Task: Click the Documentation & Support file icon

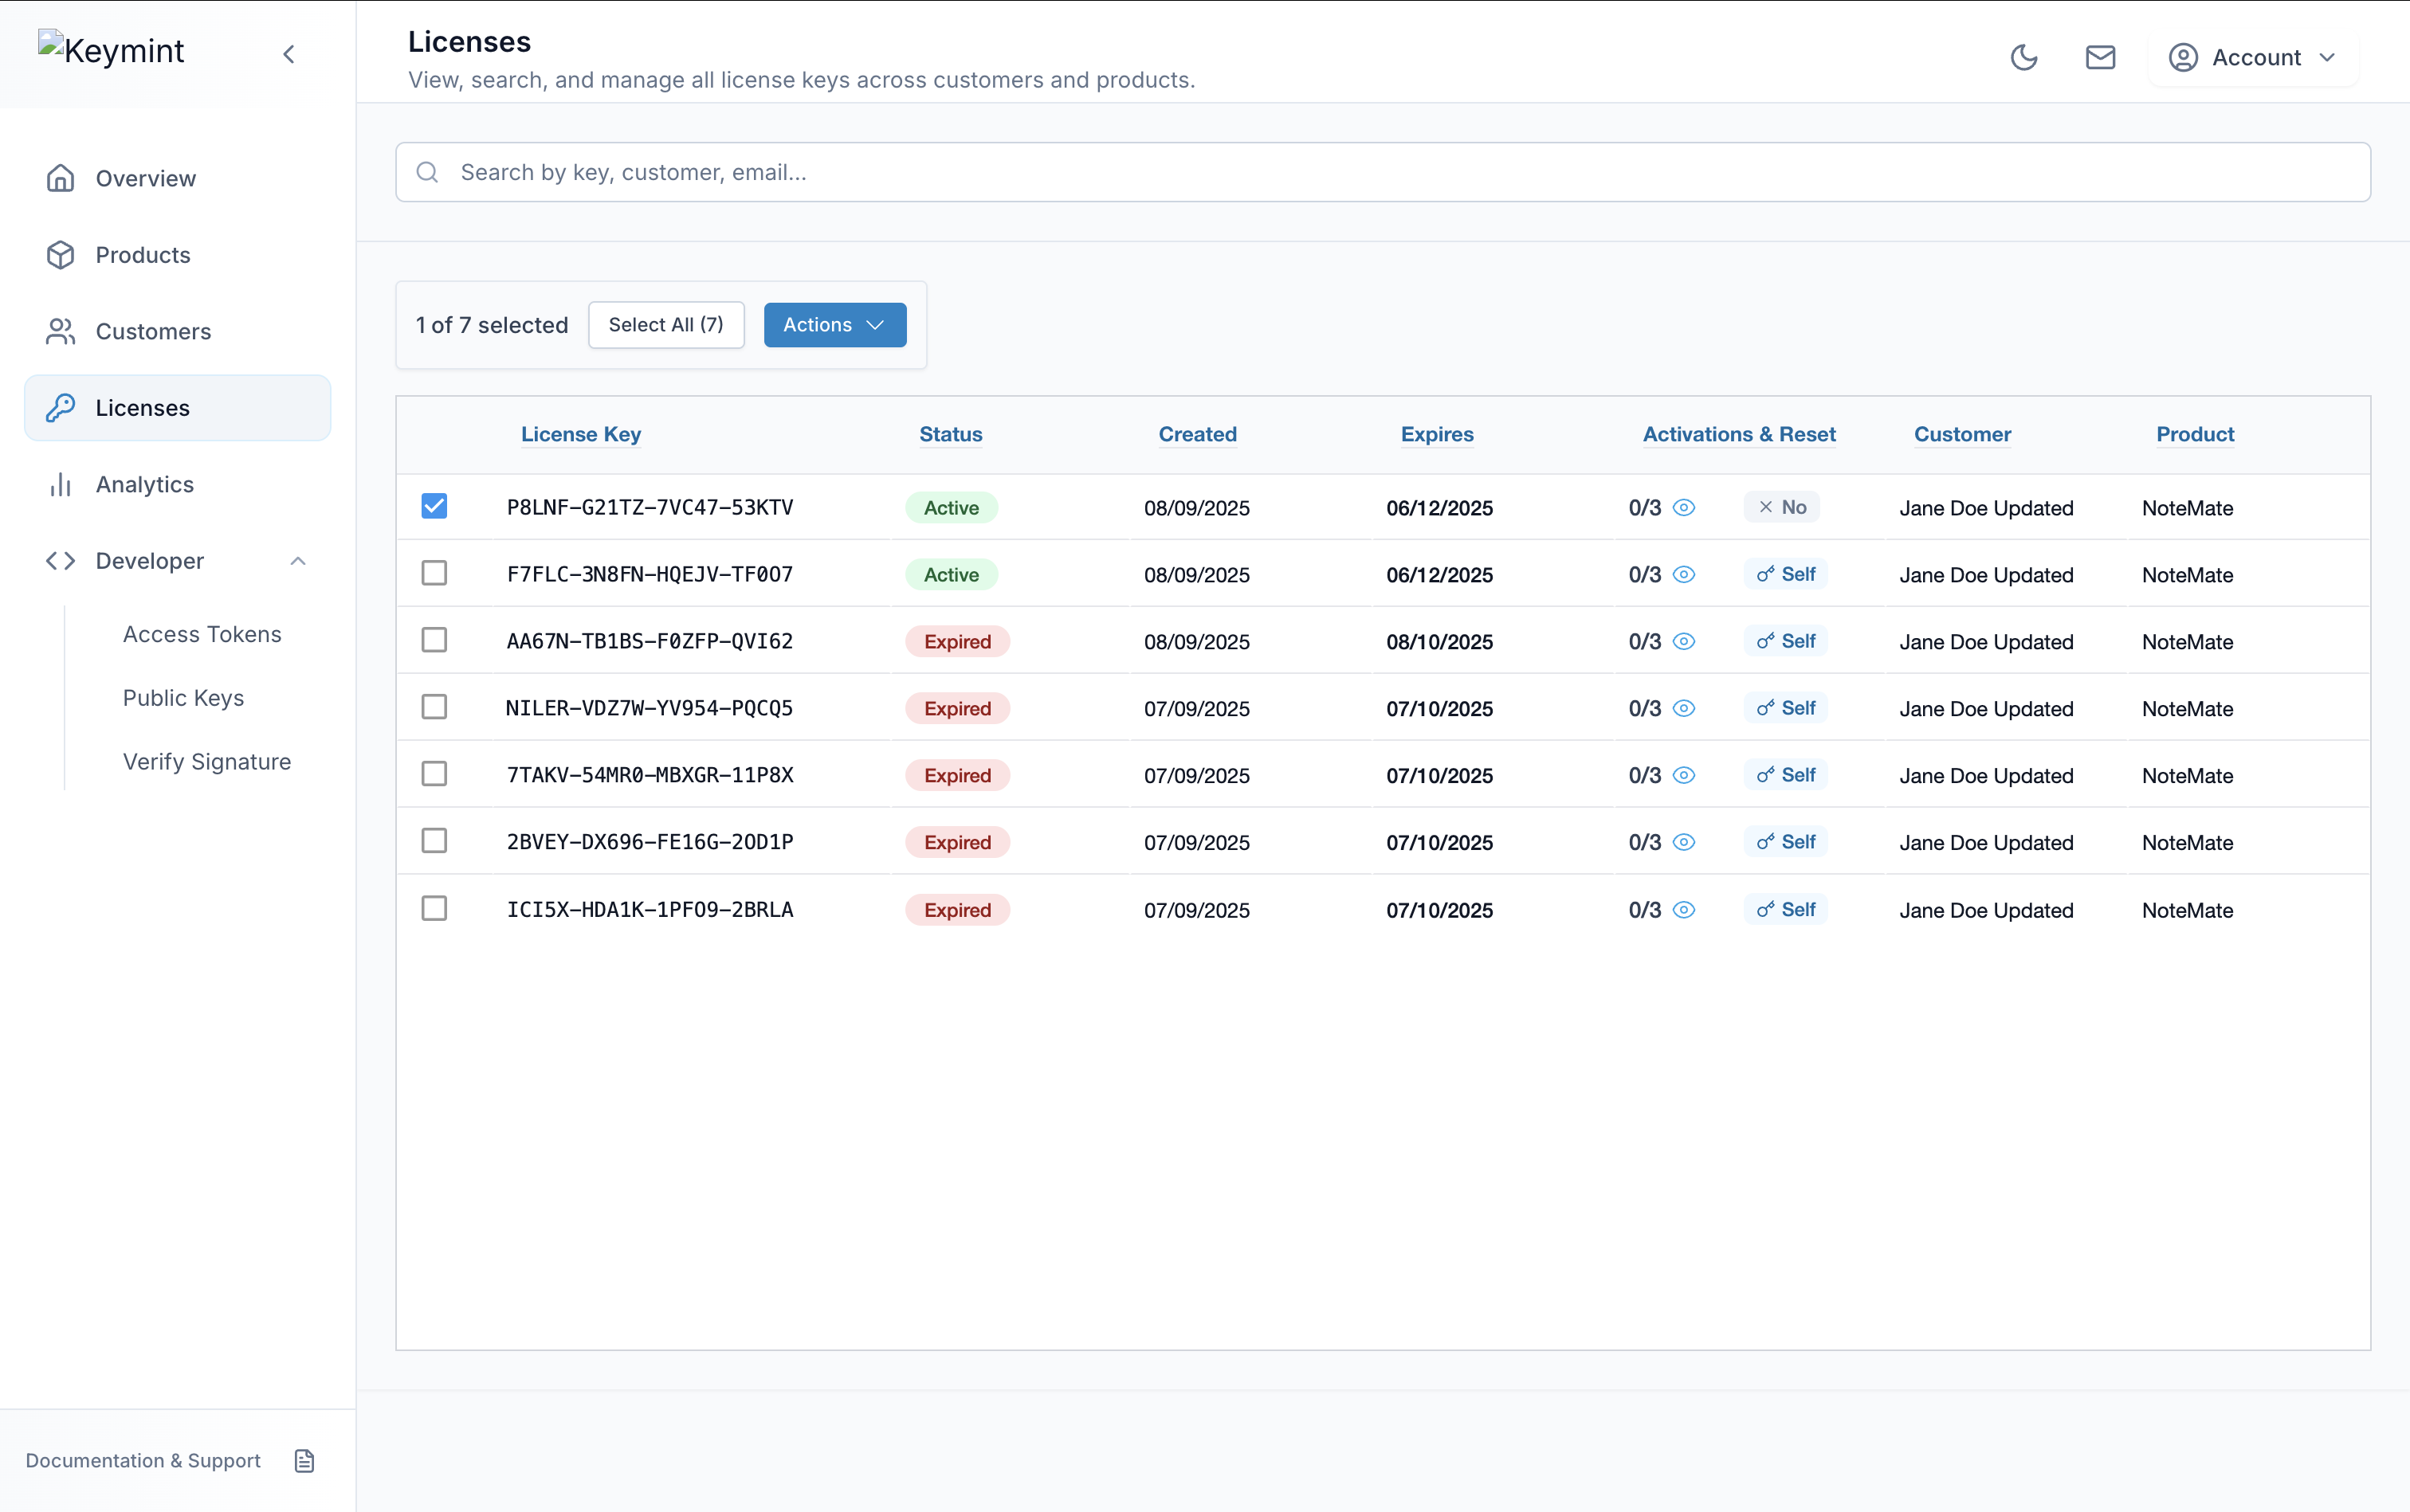Action: pos(304,1460)
